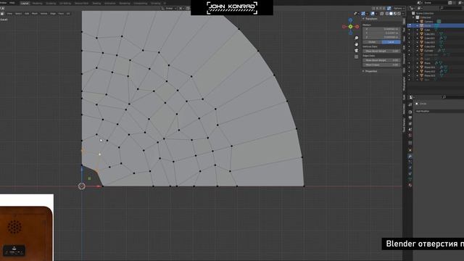
Task: Adjust Vertices Data Mean Bevel Weight slider
Action: (x=381, y=51)
